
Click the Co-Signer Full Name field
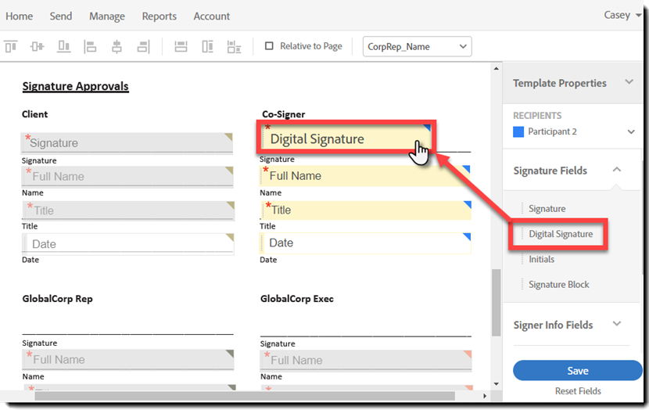[x=365, y=176]
